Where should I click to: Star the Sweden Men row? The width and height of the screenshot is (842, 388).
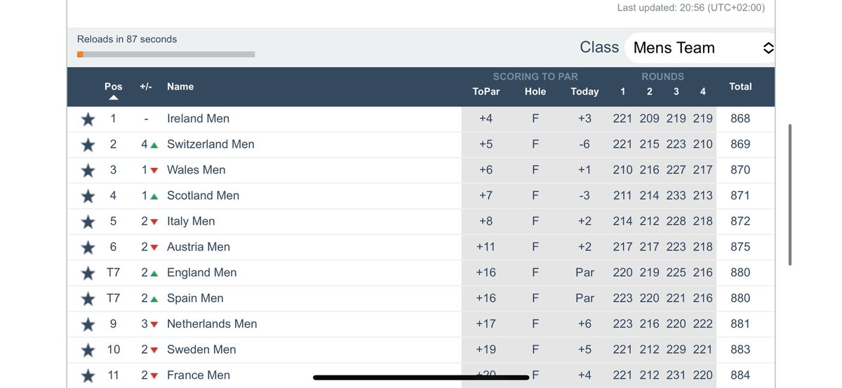88,350
